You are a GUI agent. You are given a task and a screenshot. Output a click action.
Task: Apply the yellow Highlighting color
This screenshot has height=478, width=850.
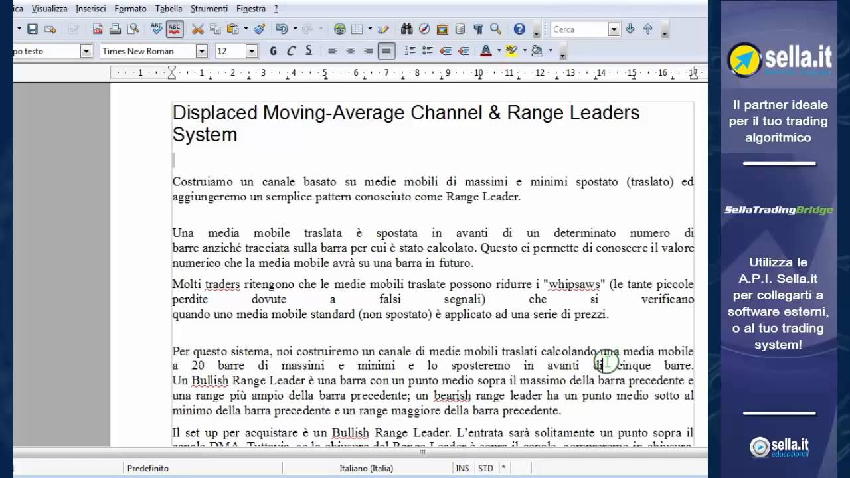pos(511,51)
